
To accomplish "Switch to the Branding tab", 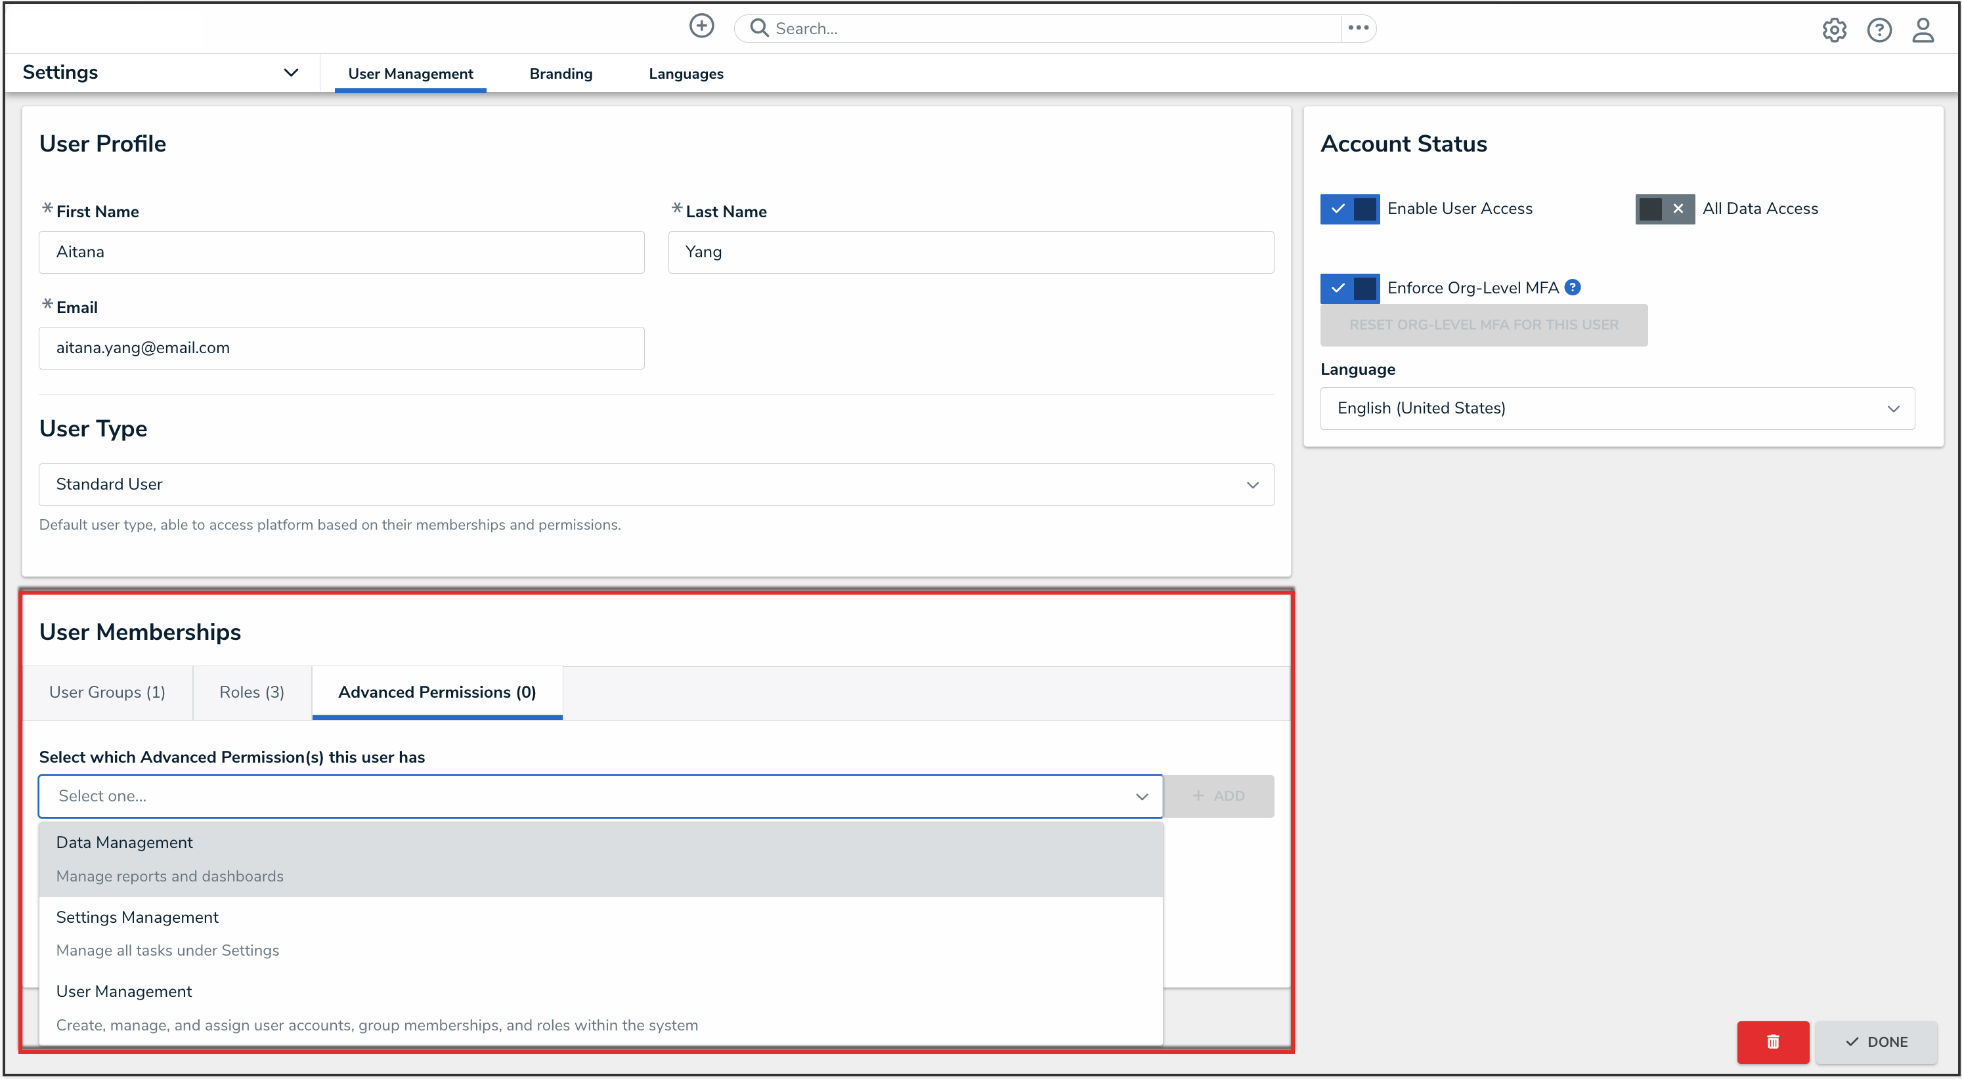I will point(561,74).
